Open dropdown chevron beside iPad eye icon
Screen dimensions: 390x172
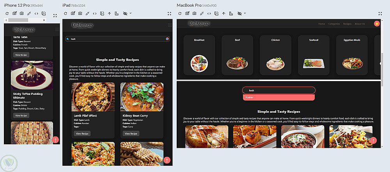[131, 13]
